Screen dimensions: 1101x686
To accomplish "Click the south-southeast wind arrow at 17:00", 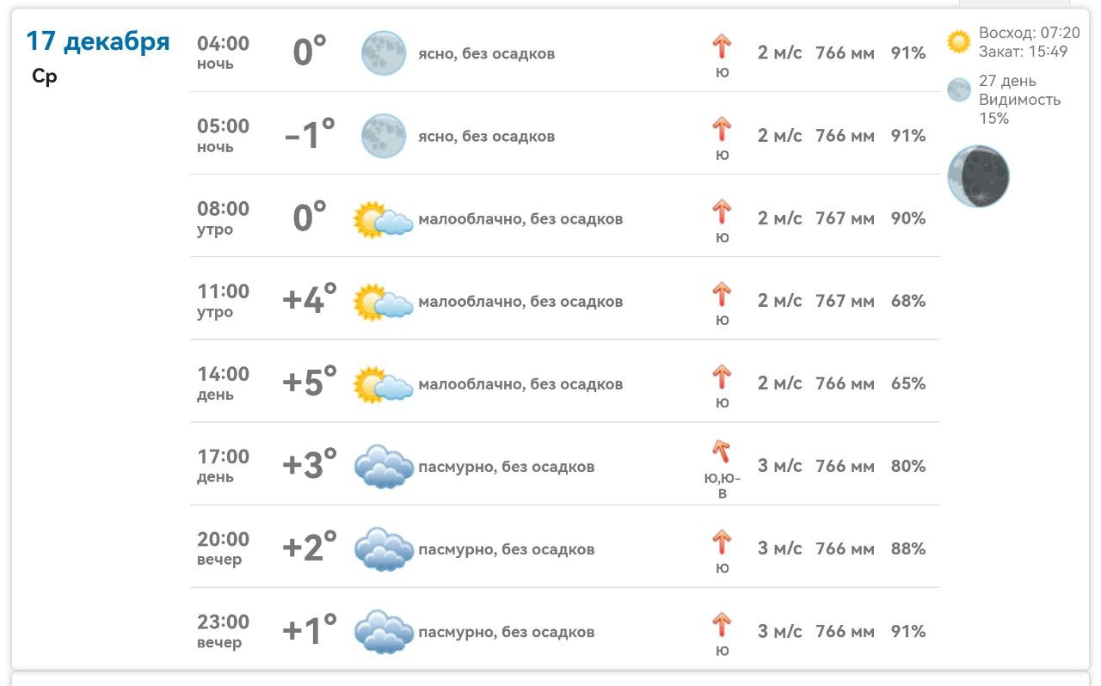I will (721, 451).
